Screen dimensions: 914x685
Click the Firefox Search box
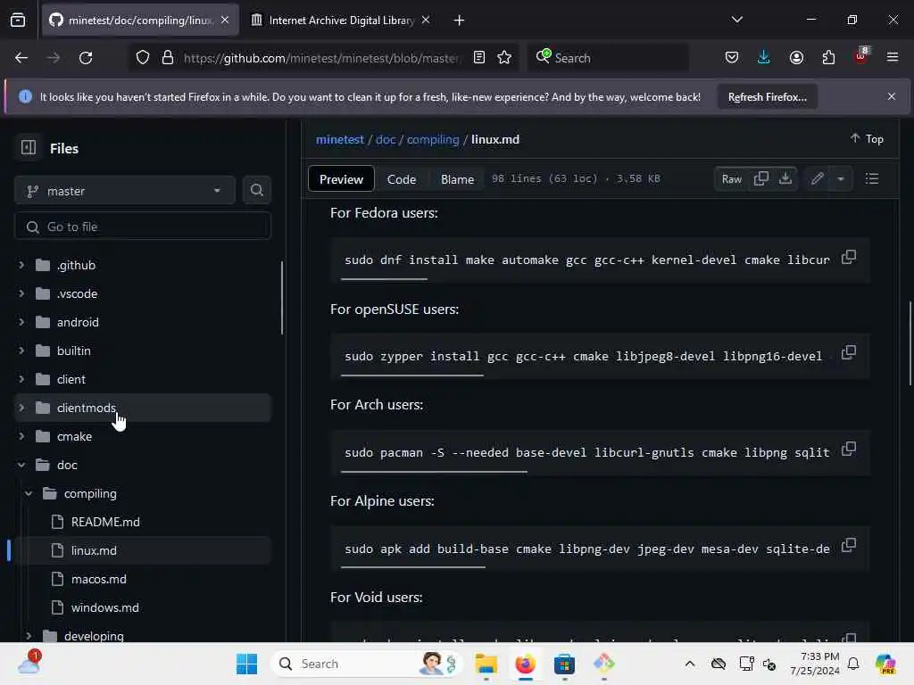point(608,58)
